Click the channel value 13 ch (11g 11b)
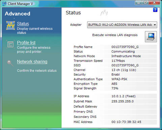The height and width of the screenshot is (130, 162). click(x=124, y=70)
